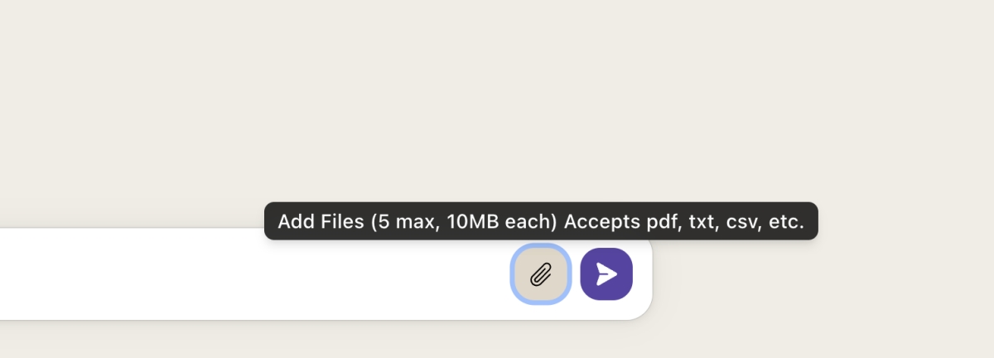Screen dimensions: 994x358
Task: Place cursor in the white composer box
Action: [x=248, y=274]
